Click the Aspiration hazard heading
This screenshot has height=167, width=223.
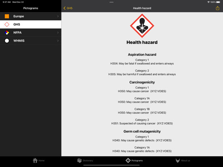click(142, 54)
